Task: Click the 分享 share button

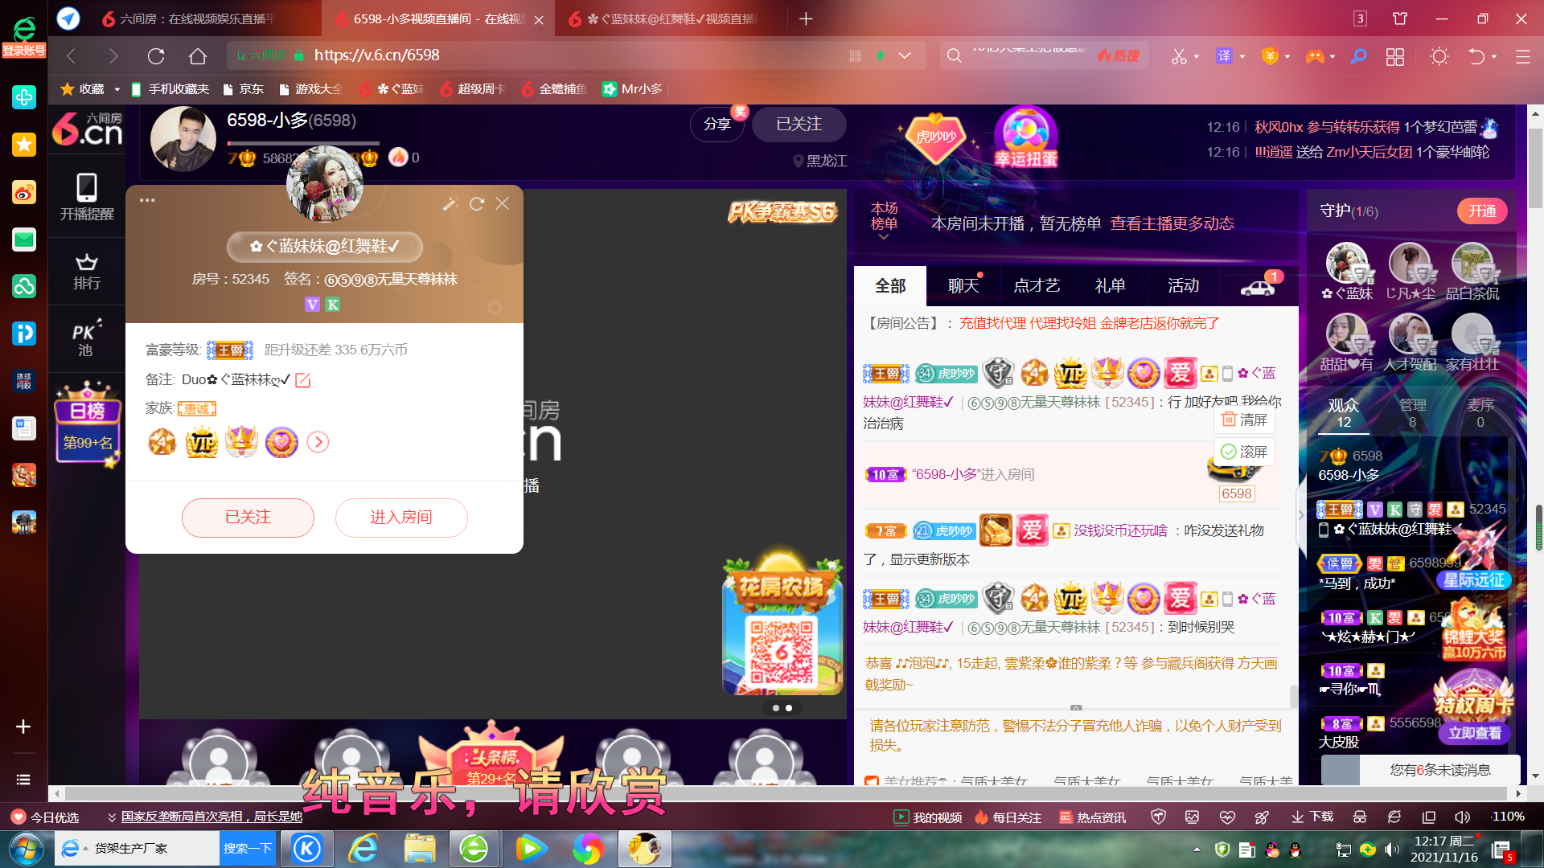Action: 717,125
